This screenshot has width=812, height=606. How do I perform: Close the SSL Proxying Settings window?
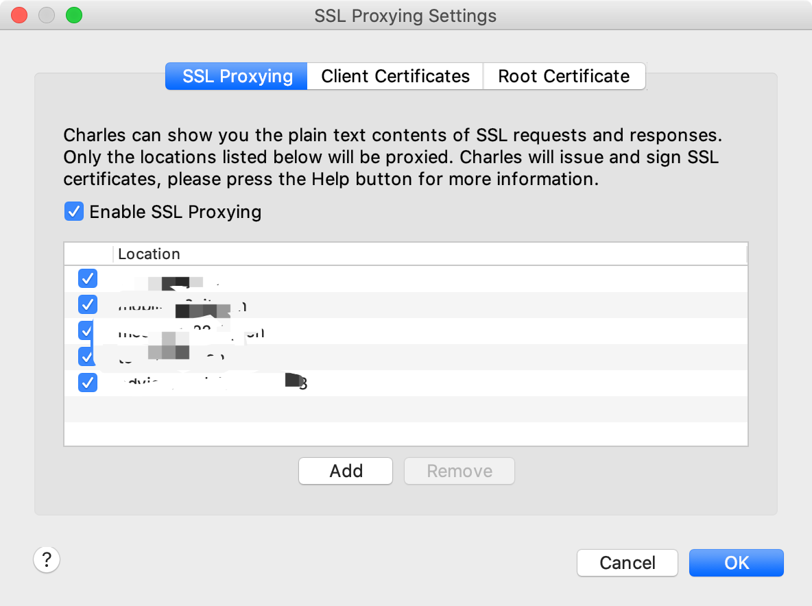point(20,15)
